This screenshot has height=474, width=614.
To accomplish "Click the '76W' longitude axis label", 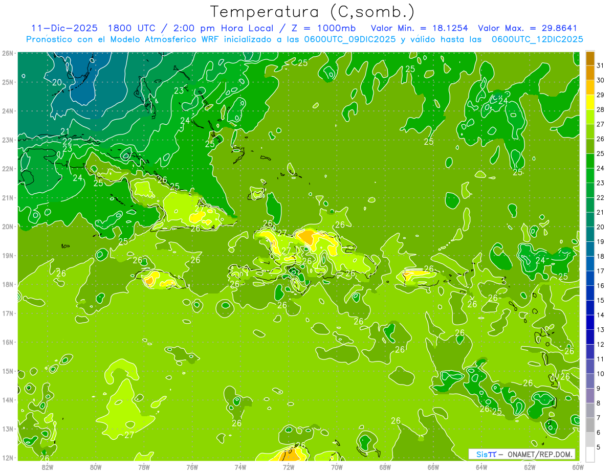I will pos(192,467).
